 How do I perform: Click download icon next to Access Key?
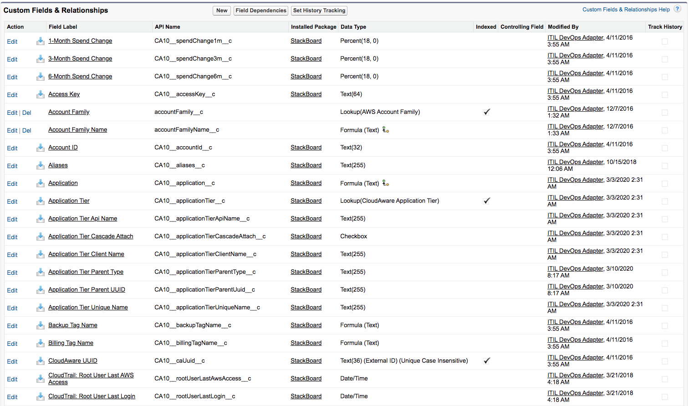41,94
